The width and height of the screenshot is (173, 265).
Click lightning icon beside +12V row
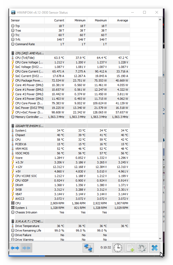pyautogui.click(x=13, y=167)
